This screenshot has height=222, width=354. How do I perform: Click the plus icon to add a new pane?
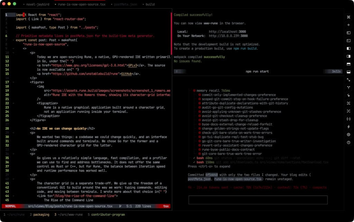click(348, 25)
